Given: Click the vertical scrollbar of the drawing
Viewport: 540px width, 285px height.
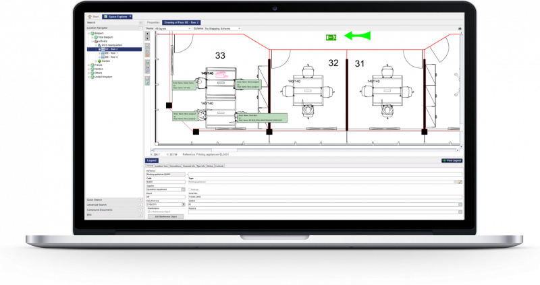Looking at the screenshot, I should click(x=462, y=90).
